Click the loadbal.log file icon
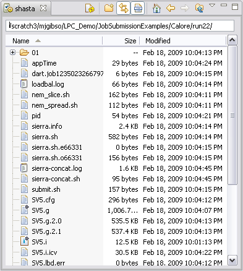The height and width of the screenshot is (271, 243). (24, 84)
